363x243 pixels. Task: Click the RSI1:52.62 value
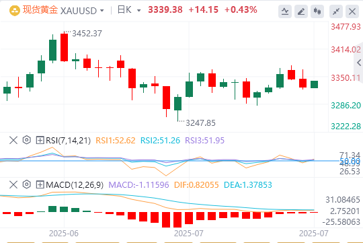pyautogui.click(x=116, y=141)
